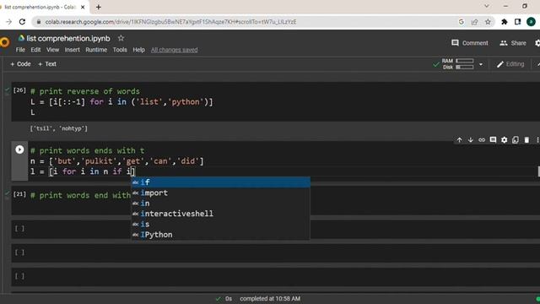
Task: Move cell down arrow in cell toolbar
Action: pos(471,140)
